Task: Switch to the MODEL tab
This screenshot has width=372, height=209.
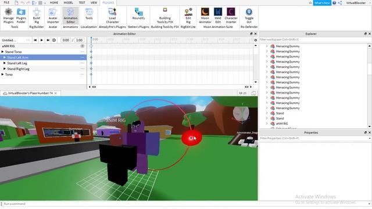Action: pos(69,2)
